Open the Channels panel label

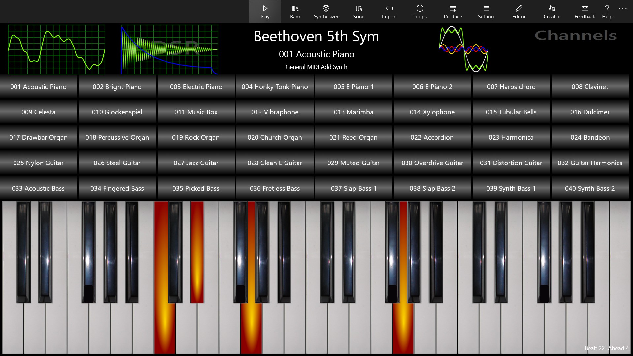coord(575,35)
